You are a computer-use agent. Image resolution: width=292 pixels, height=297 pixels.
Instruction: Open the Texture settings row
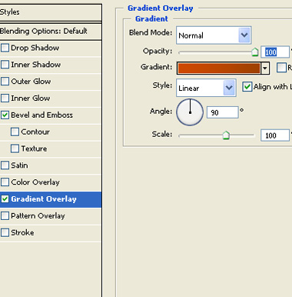pos(51,148)
